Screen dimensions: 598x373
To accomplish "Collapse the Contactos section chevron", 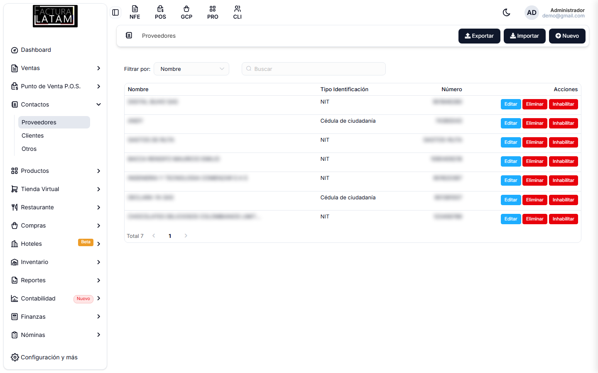I will click(98, 104).
